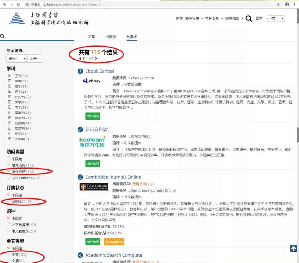Image resolution: width=299 pixels, height=263 pixels.
Task: Open the 中文 language dropdown
Action: 276,19
